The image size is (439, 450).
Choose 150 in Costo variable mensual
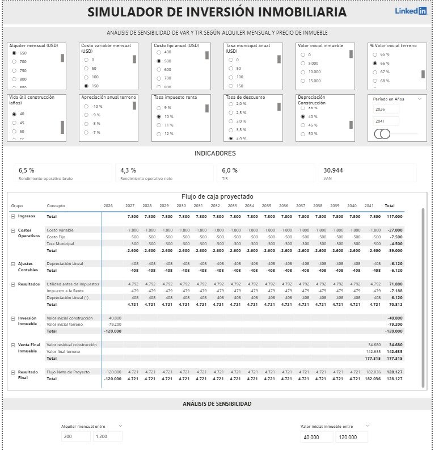[x=86, y=86]
